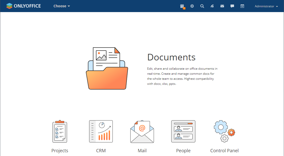Open portal settings via gear icon

(192, 6)
